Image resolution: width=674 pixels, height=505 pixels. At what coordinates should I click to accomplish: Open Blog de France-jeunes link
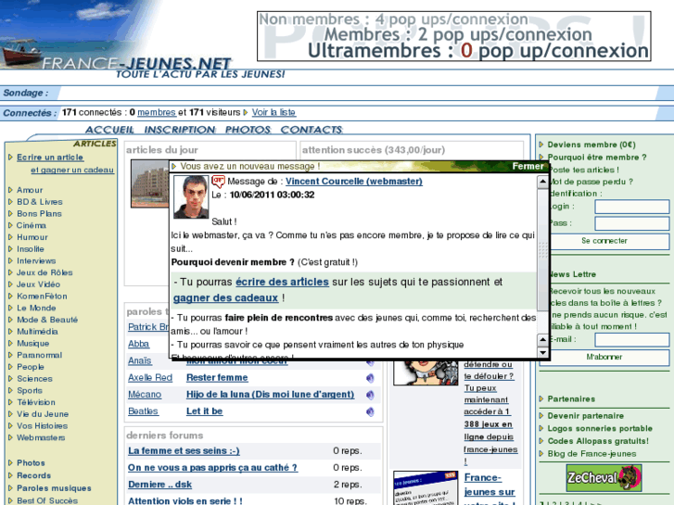point(591,454)
